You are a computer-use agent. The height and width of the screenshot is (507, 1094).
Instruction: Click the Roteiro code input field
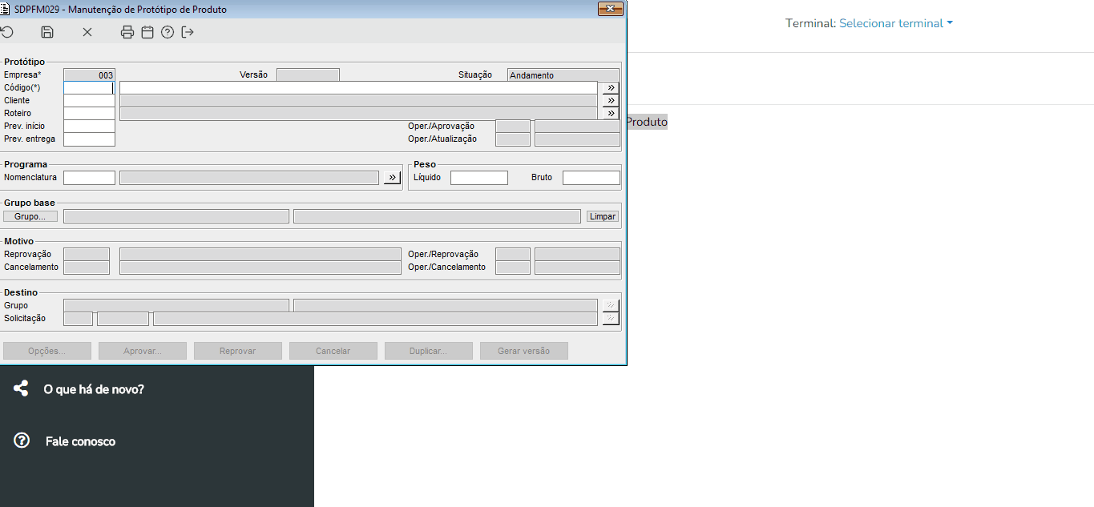pos(89,114)
